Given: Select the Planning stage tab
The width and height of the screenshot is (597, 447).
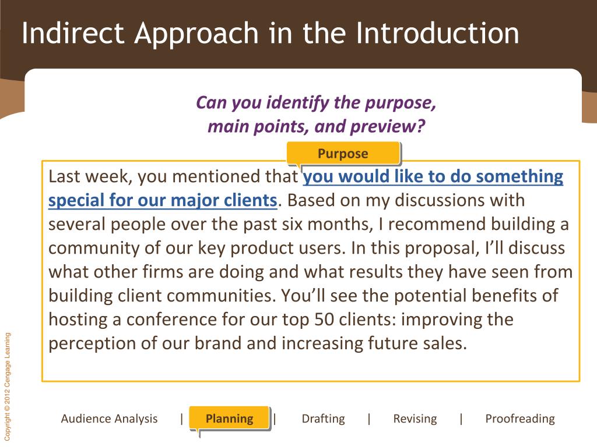Looking at the screenshot, I should pos(230,419).
